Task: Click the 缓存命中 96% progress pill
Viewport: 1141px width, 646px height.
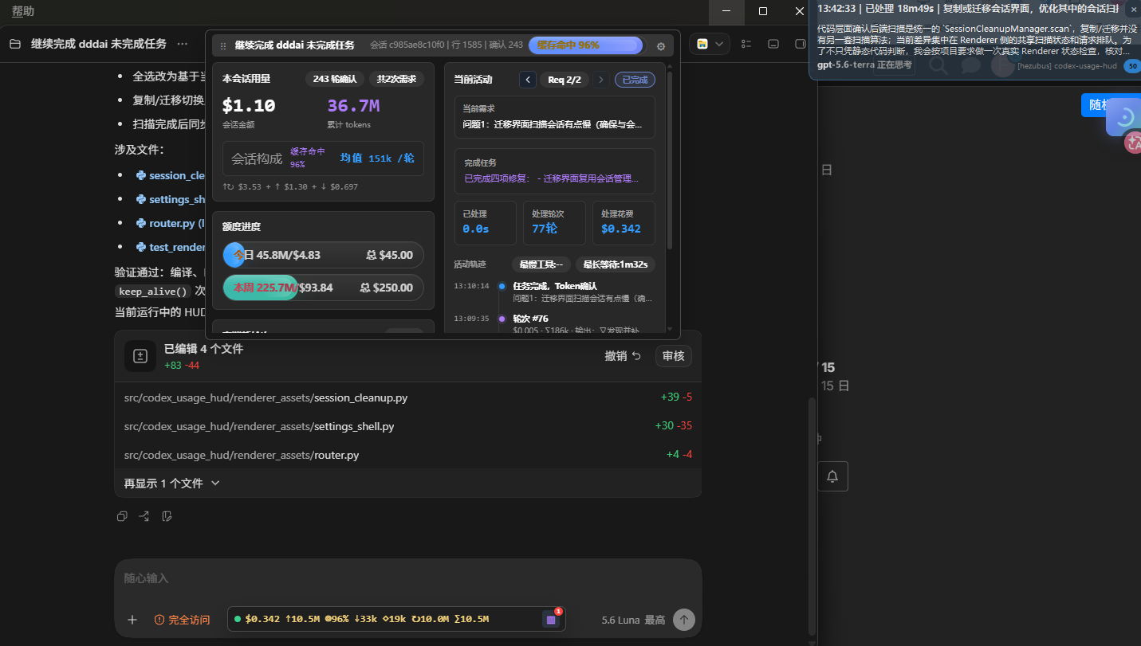Action: [x=585, y=45]
